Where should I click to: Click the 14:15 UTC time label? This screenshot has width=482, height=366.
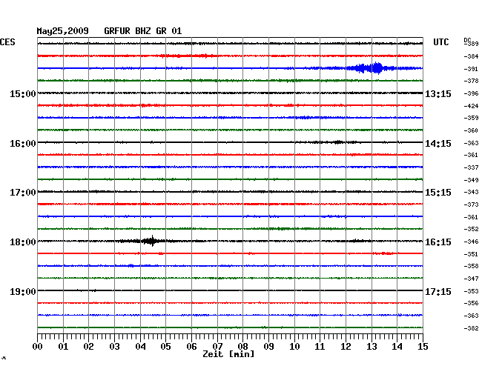tap(438, 144)
